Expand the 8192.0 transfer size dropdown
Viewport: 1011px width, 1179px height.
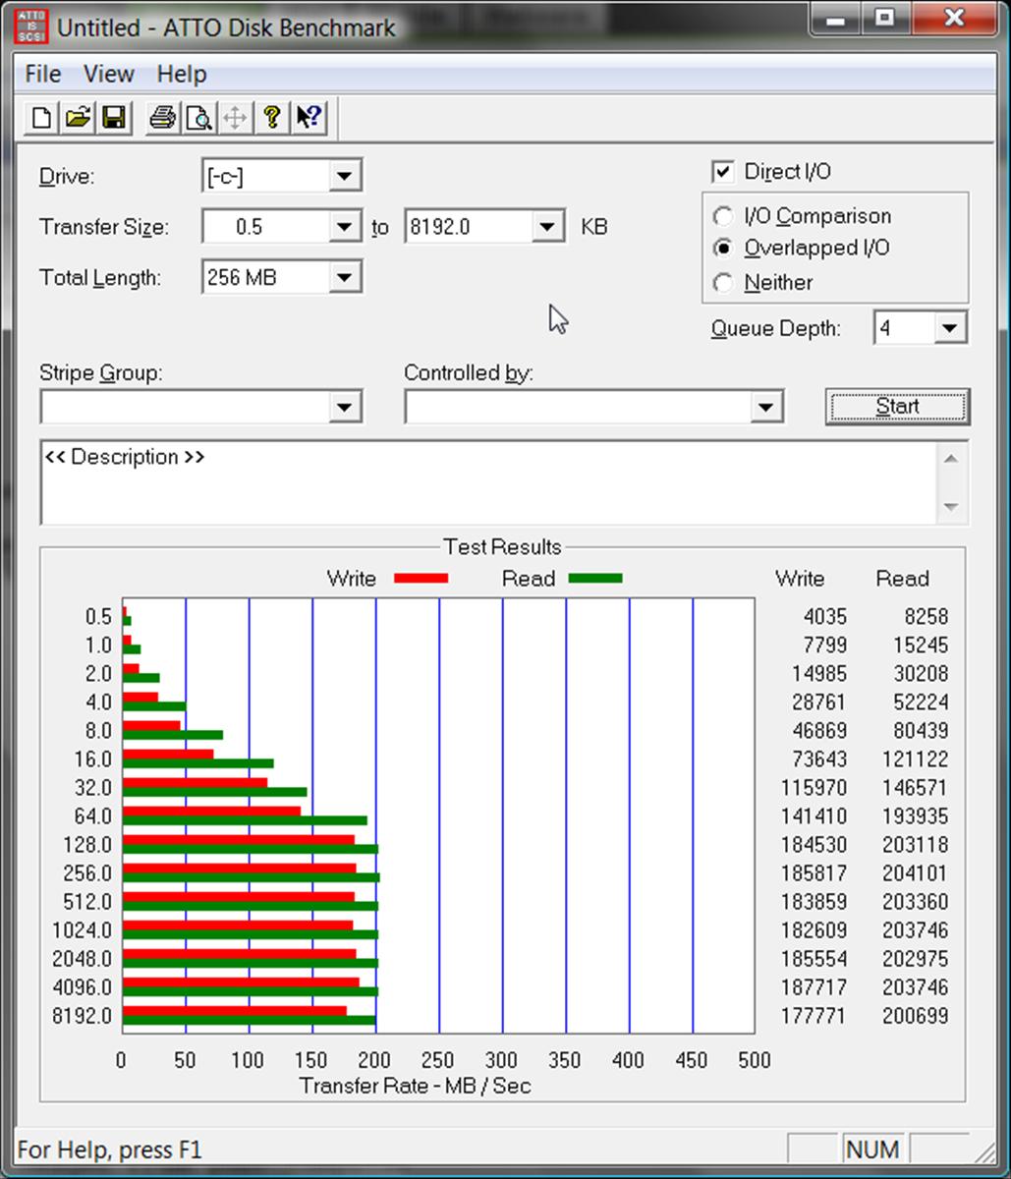click(547, 227)
